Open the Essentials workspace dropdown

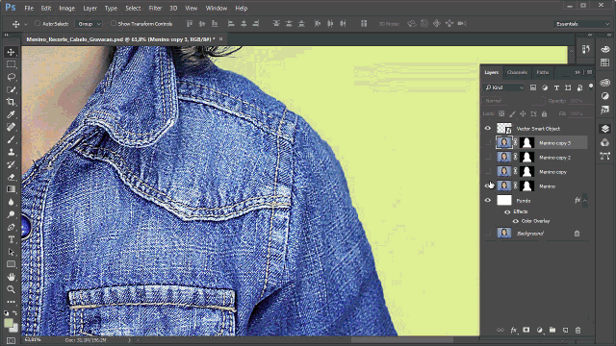pos(581,24)
